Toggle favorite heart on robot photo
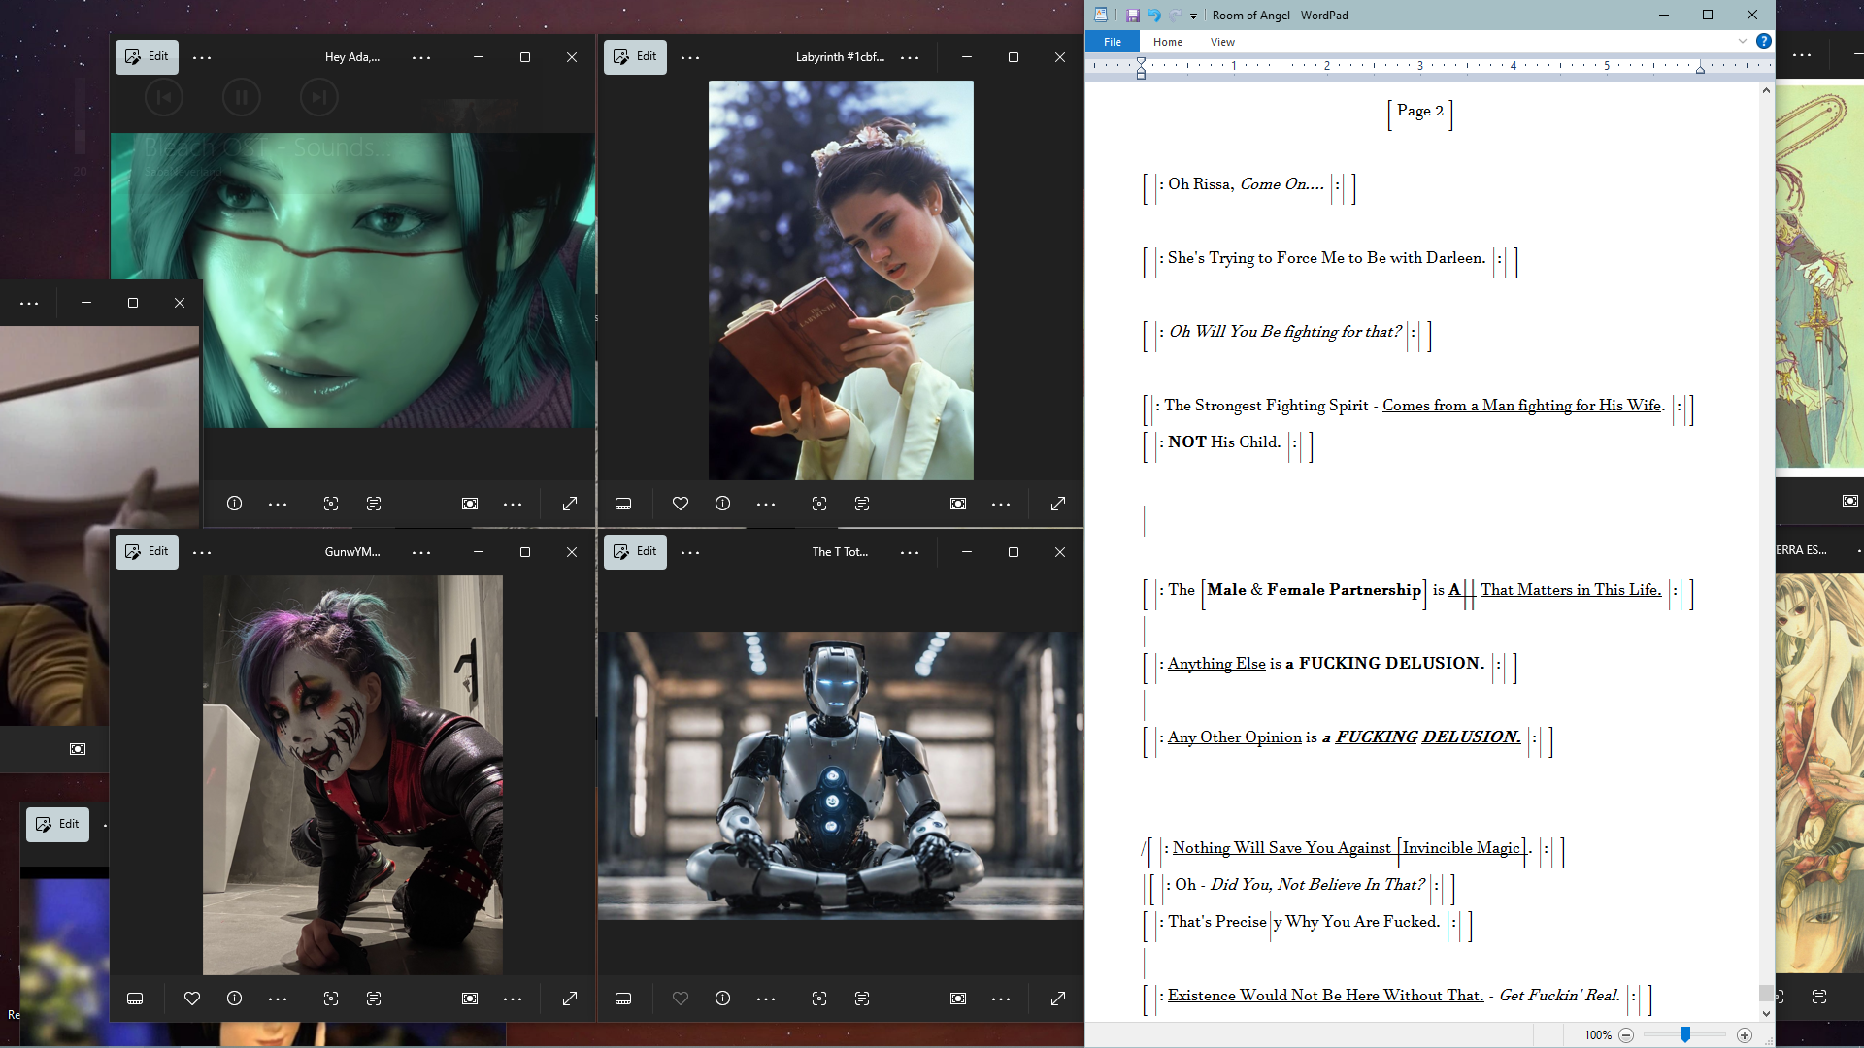 click(680, 999)
